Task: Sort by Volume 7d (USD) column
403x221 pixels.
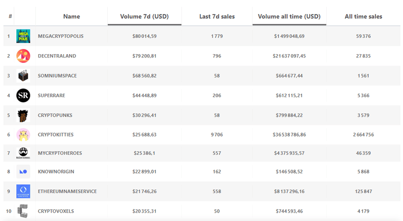Action: click(144, 16)
